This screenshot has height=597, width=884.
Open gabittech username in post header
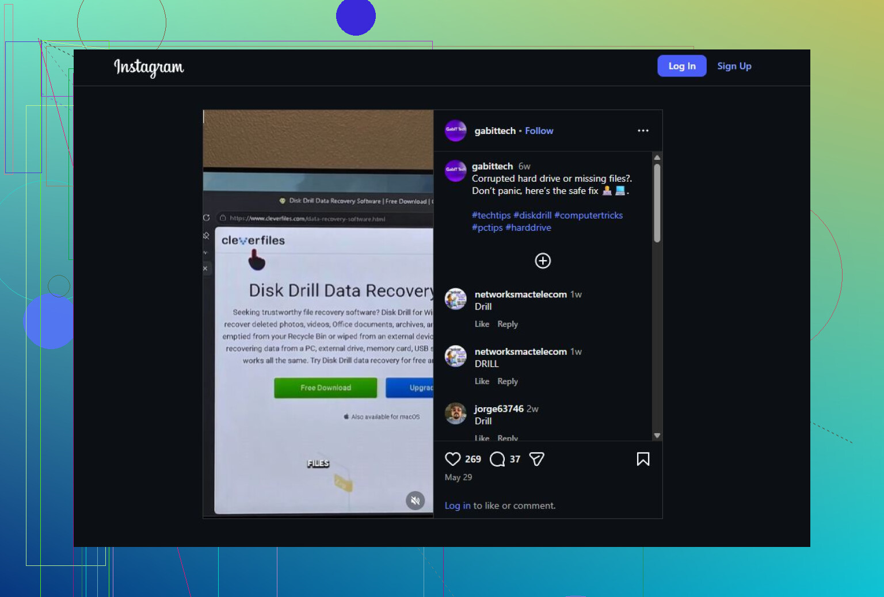point(495,131)
